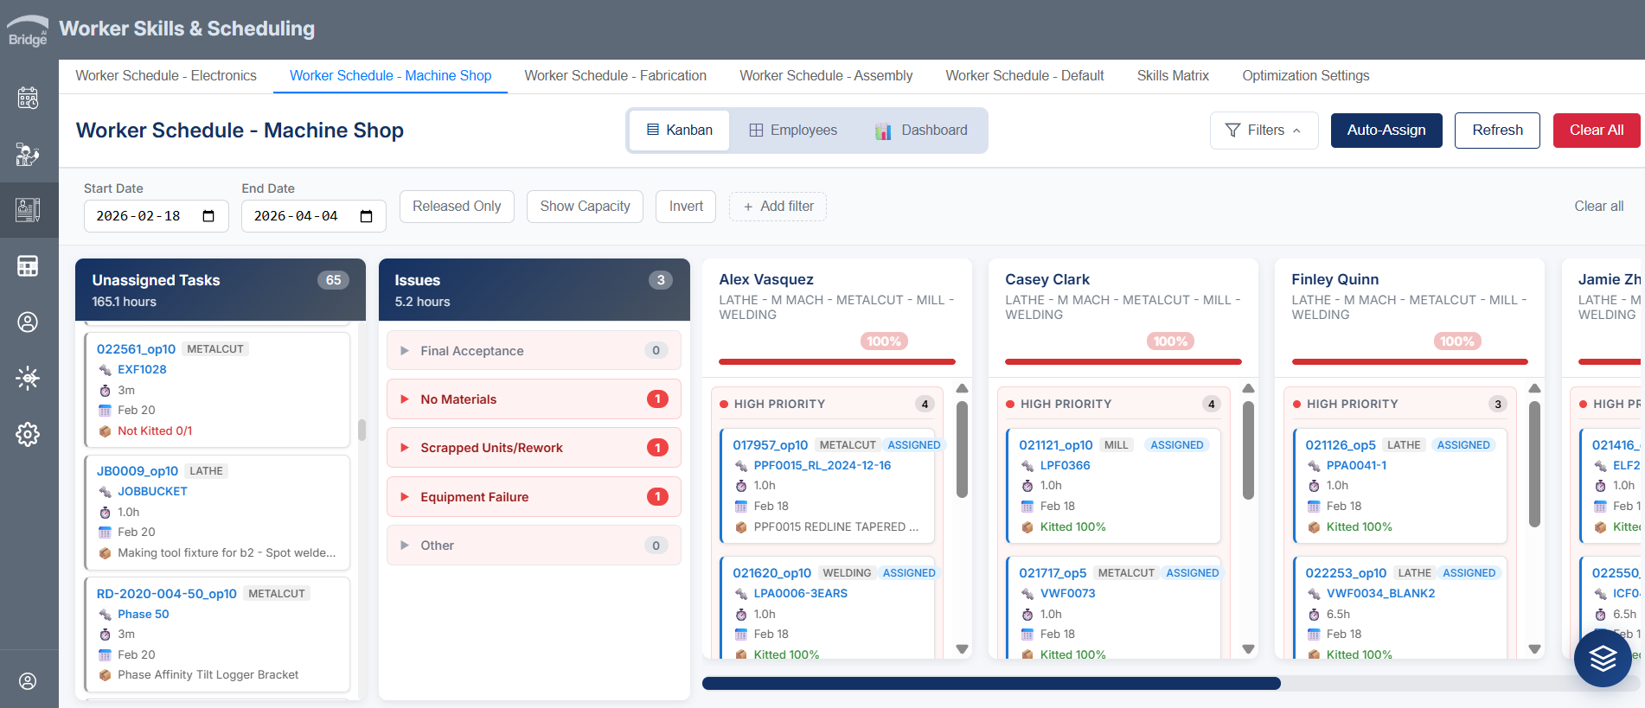
Task: Click the Kanban list icon
Action: tap(653, 131)
